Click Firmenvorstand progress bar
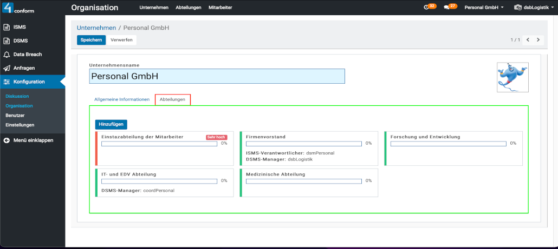 point(303,144)
